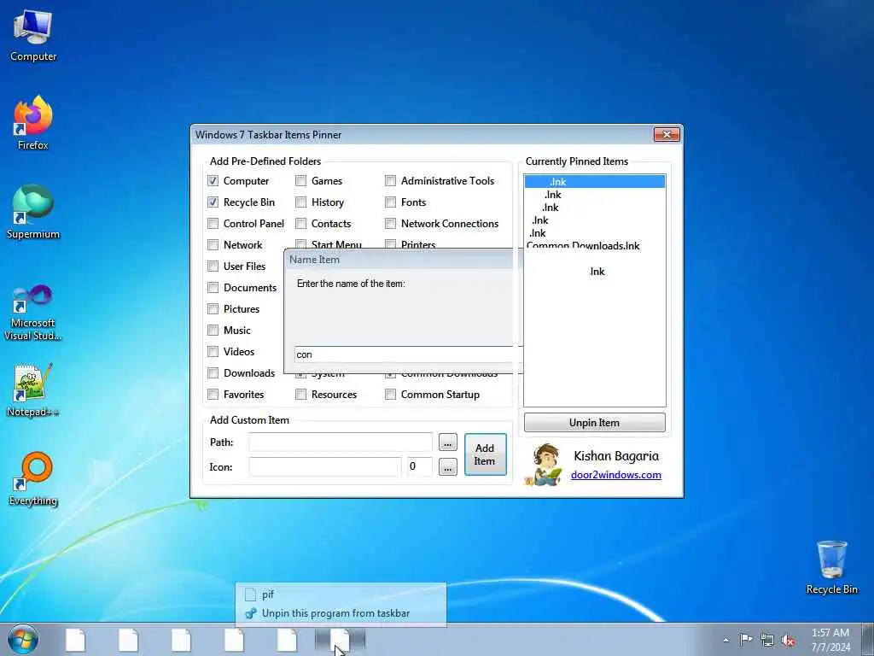Enable the Games checkbox
The height and width of the screenshot is (656, 874).
301,181
